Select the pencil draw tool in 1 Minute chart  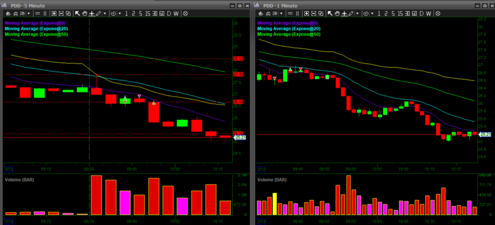coord(351,13)
